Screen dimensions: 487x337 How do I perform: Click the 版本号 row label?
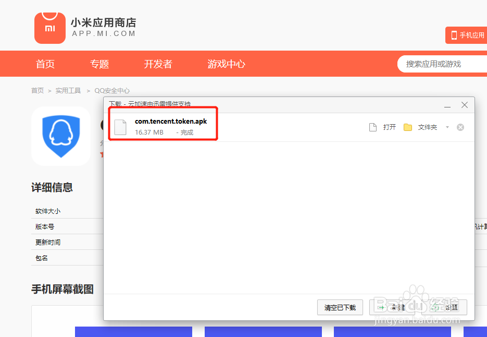point(45,226)
